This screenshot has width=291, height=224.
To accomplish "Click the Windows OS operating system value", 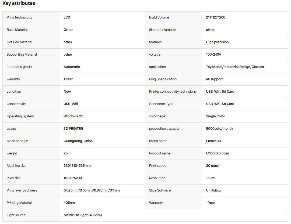I will [73, 116].
